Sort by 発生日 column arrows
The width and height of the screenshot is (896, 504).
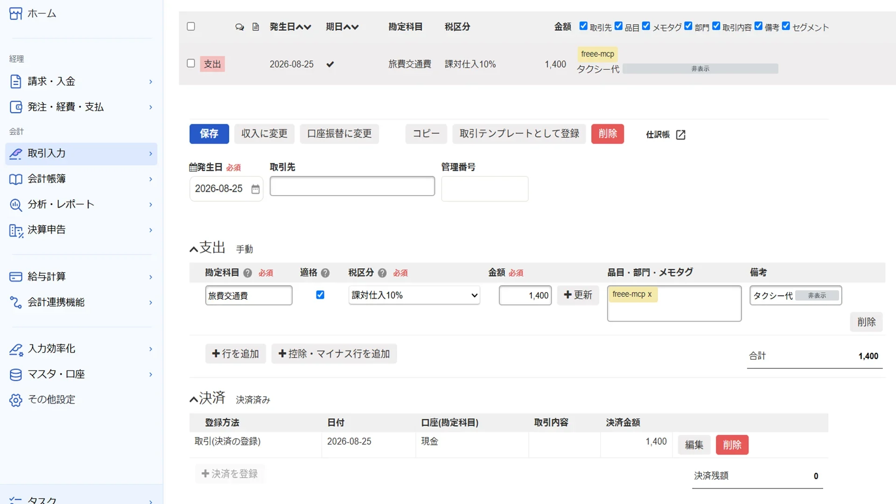click(x=304, y=27)
